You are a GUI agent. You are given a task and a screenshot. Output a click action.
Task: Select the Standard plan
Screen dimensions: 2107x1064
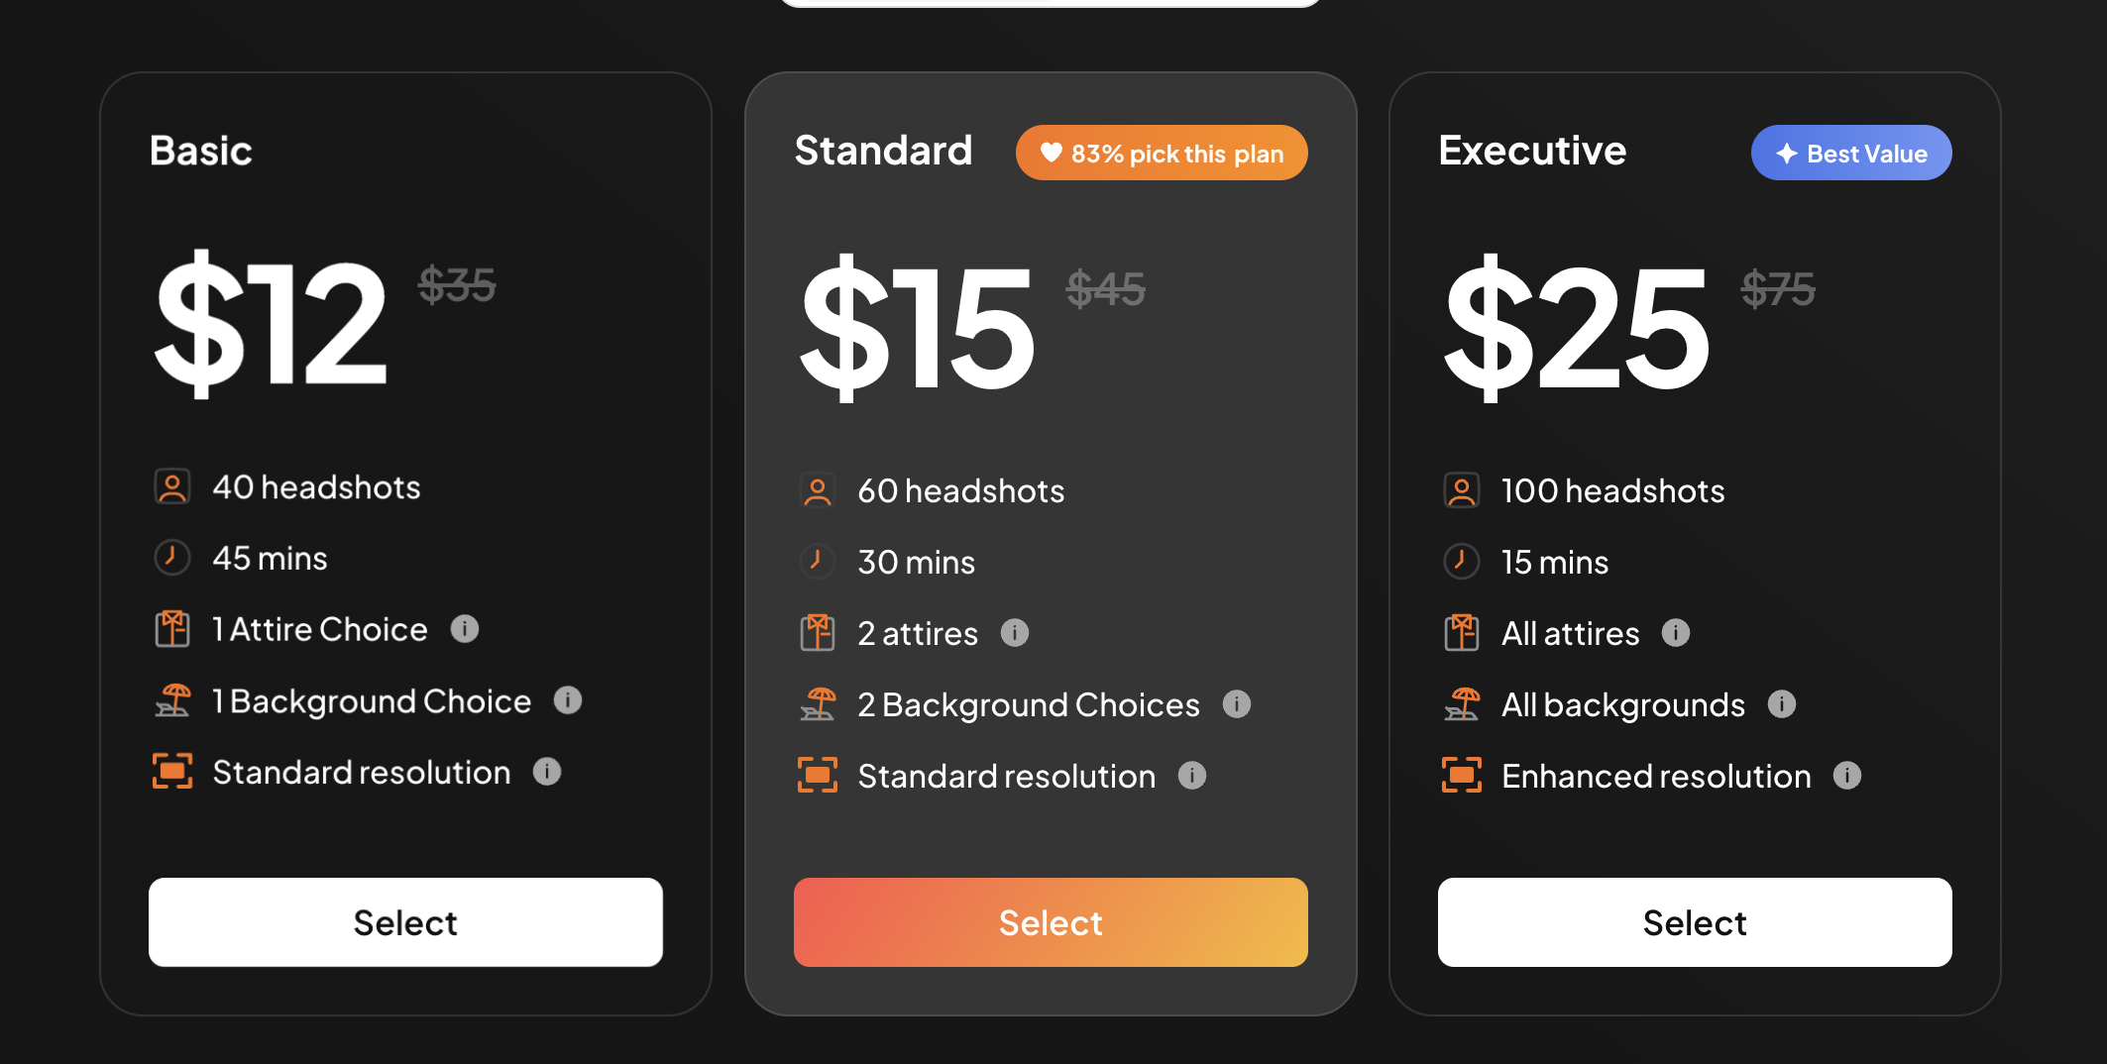(x=1051, y=922)
